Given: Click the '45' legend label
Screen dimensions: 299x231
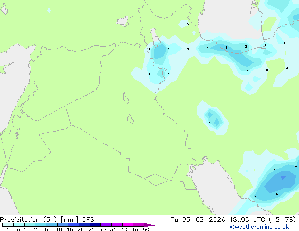Looking at the screenshot, I should [x=135, y=229].
